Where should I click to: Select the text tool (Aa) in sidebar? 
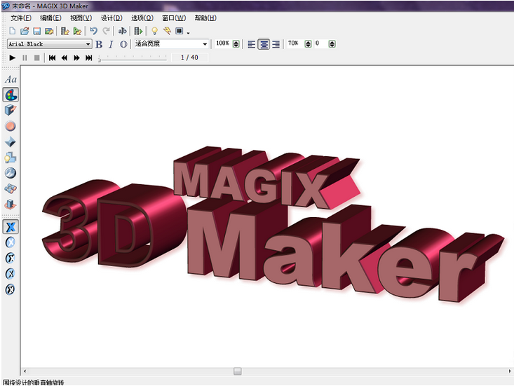[x=11, y=79]
